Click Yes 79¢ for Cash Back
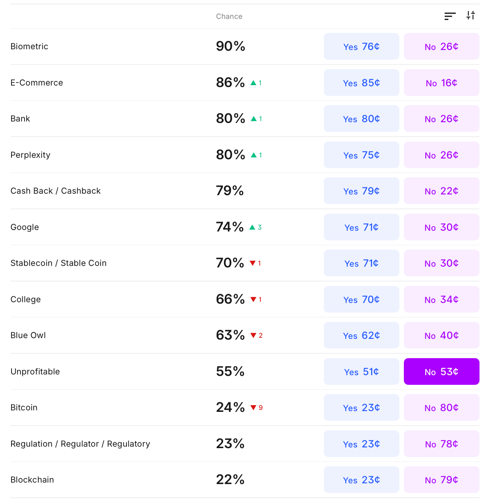 pos(361,191)
